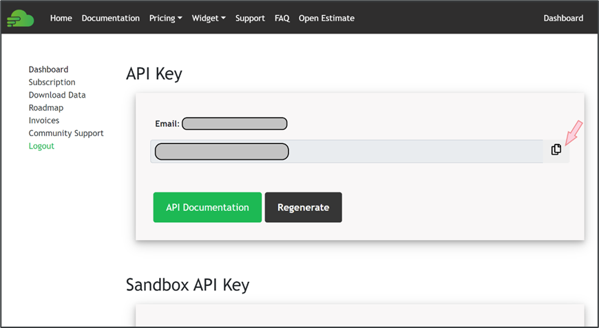Go to Documentation in the top navbar
Viewport: 599px width, 328px height.
(x=110, y=19)
